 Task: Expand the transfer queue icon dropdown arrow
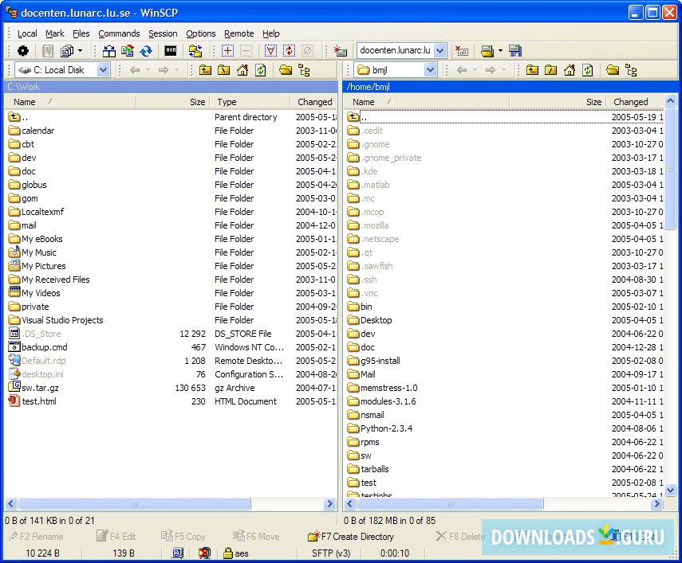(81, 51)
